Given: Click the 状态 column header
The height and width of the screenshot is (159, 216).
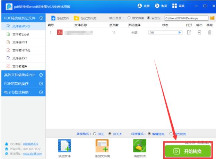Looking at the screenshot, I should pos(165,25).
